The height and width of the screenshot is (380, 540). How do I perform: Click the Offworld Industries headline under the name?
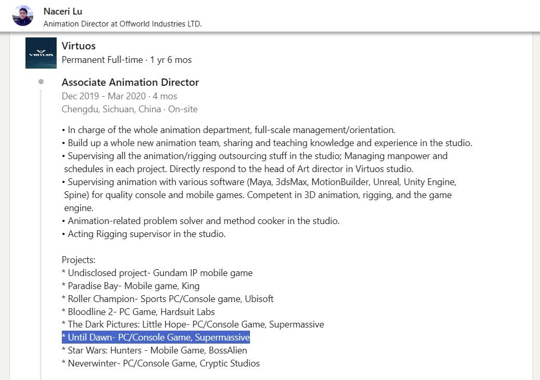coord(122,24)
